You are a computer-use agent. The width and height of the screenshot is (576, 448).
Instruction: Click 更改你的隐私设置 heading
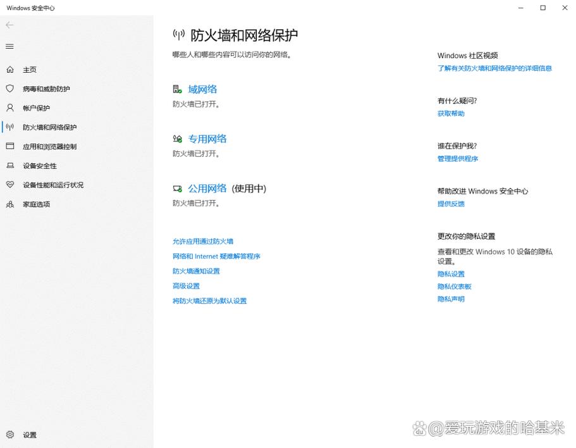[466, 236]
